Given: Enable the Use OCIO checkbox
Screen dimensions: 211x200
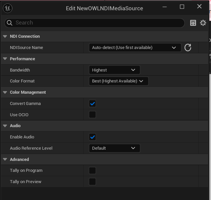Looking at the screenshot, I should [92, 115].
